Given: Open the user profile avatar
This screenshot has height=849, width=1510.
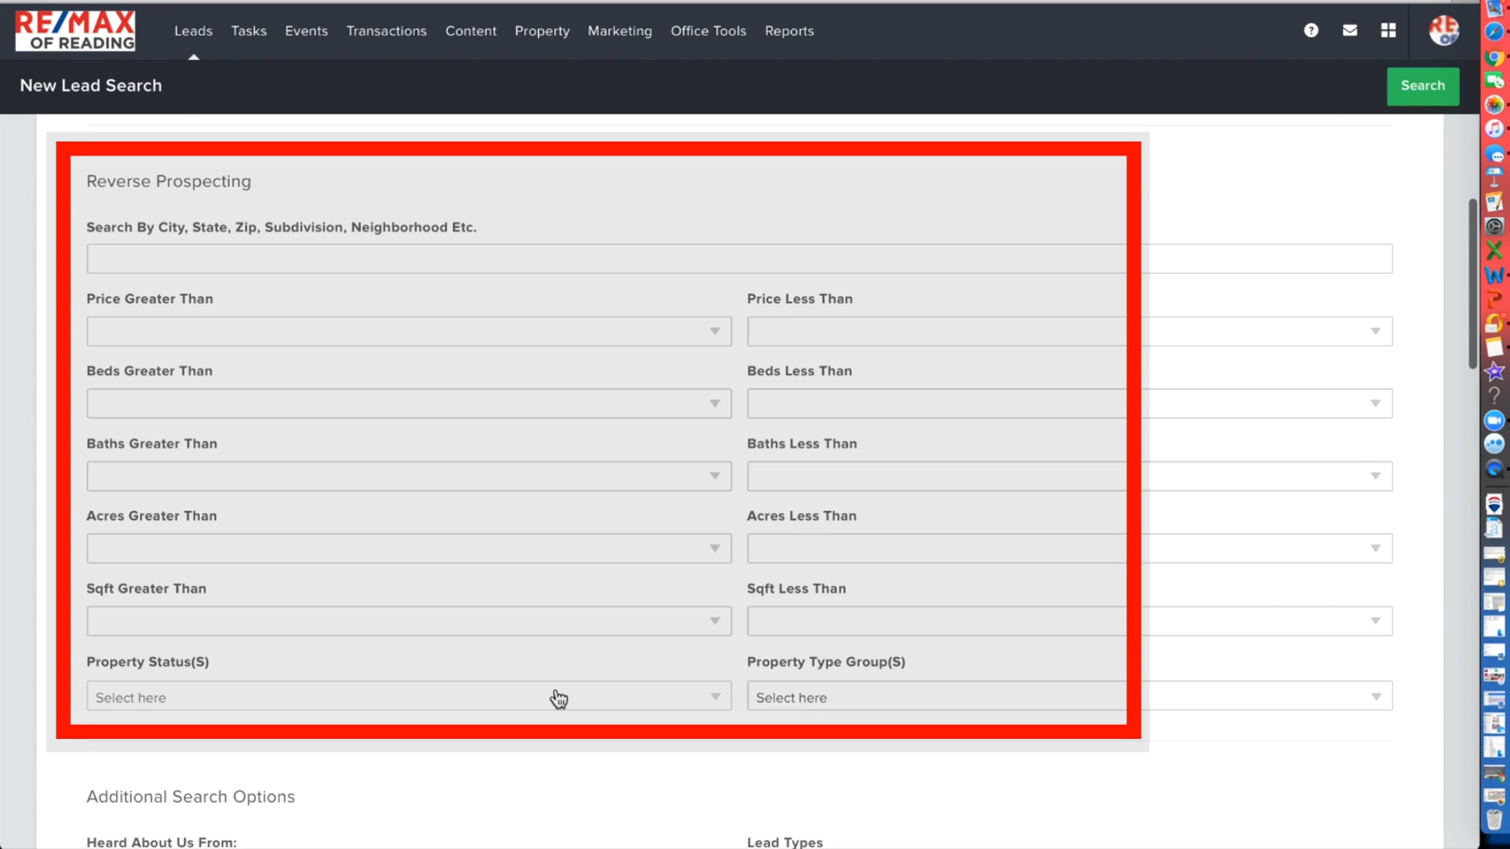Looking at the screenshot, I should (x=1443, y=30).
